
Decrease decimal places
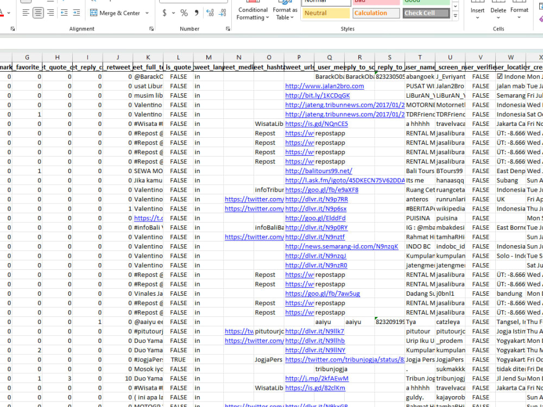(x=222, y=13)
